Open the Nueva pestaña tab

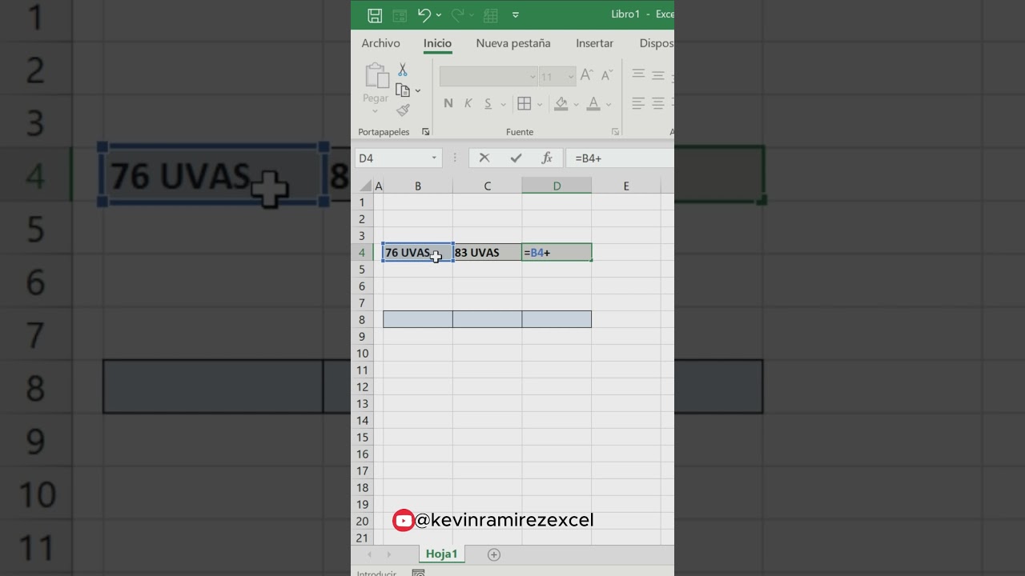(x=513, y=43)
